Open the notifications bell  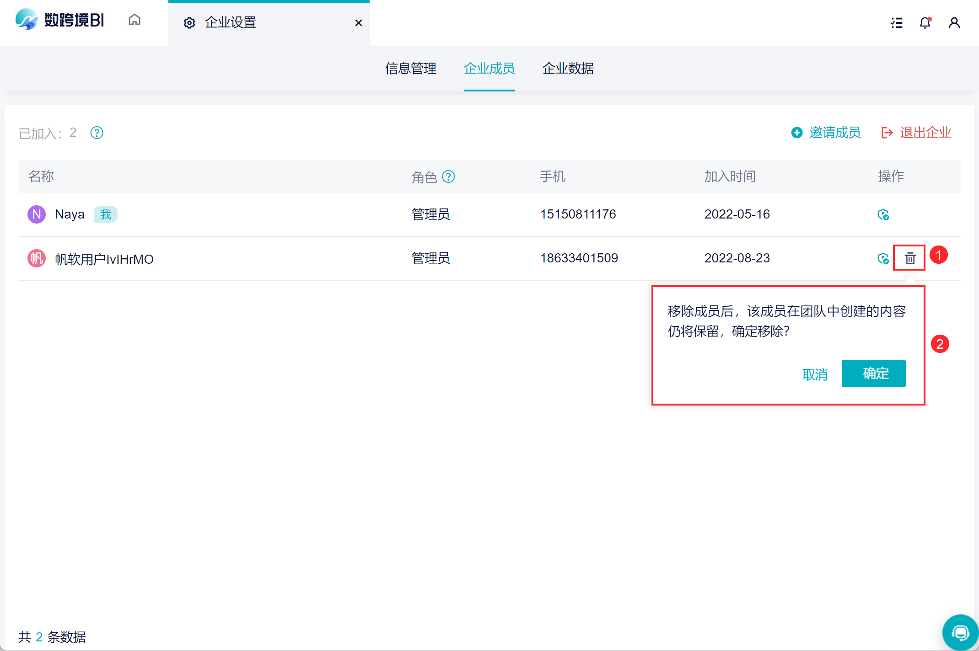point(925,23)
